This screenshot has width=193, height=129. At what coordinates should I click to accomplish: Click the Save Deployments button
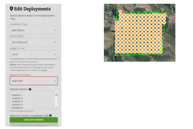[x=34, y=120]
